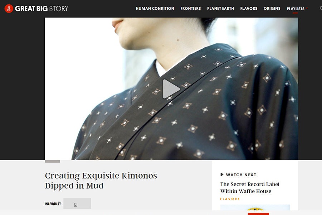
Task: Click the Great Big Story wordmark
Action: [x=42, y=9]
